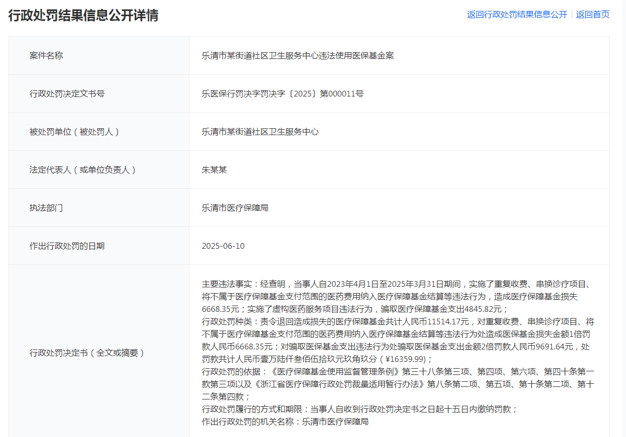Click the 作出行政处罚的日期 label
626x437 pixels.
pos(67,246)
